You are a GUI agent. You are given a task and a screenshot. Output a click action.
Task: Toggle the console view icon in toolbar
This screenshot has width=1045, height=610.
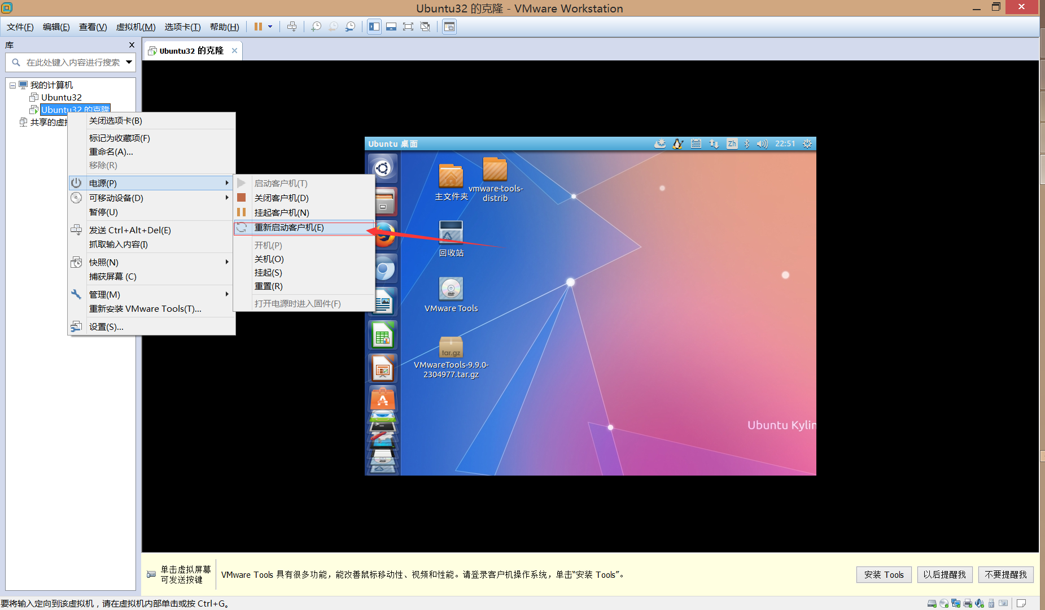(449, 27)
